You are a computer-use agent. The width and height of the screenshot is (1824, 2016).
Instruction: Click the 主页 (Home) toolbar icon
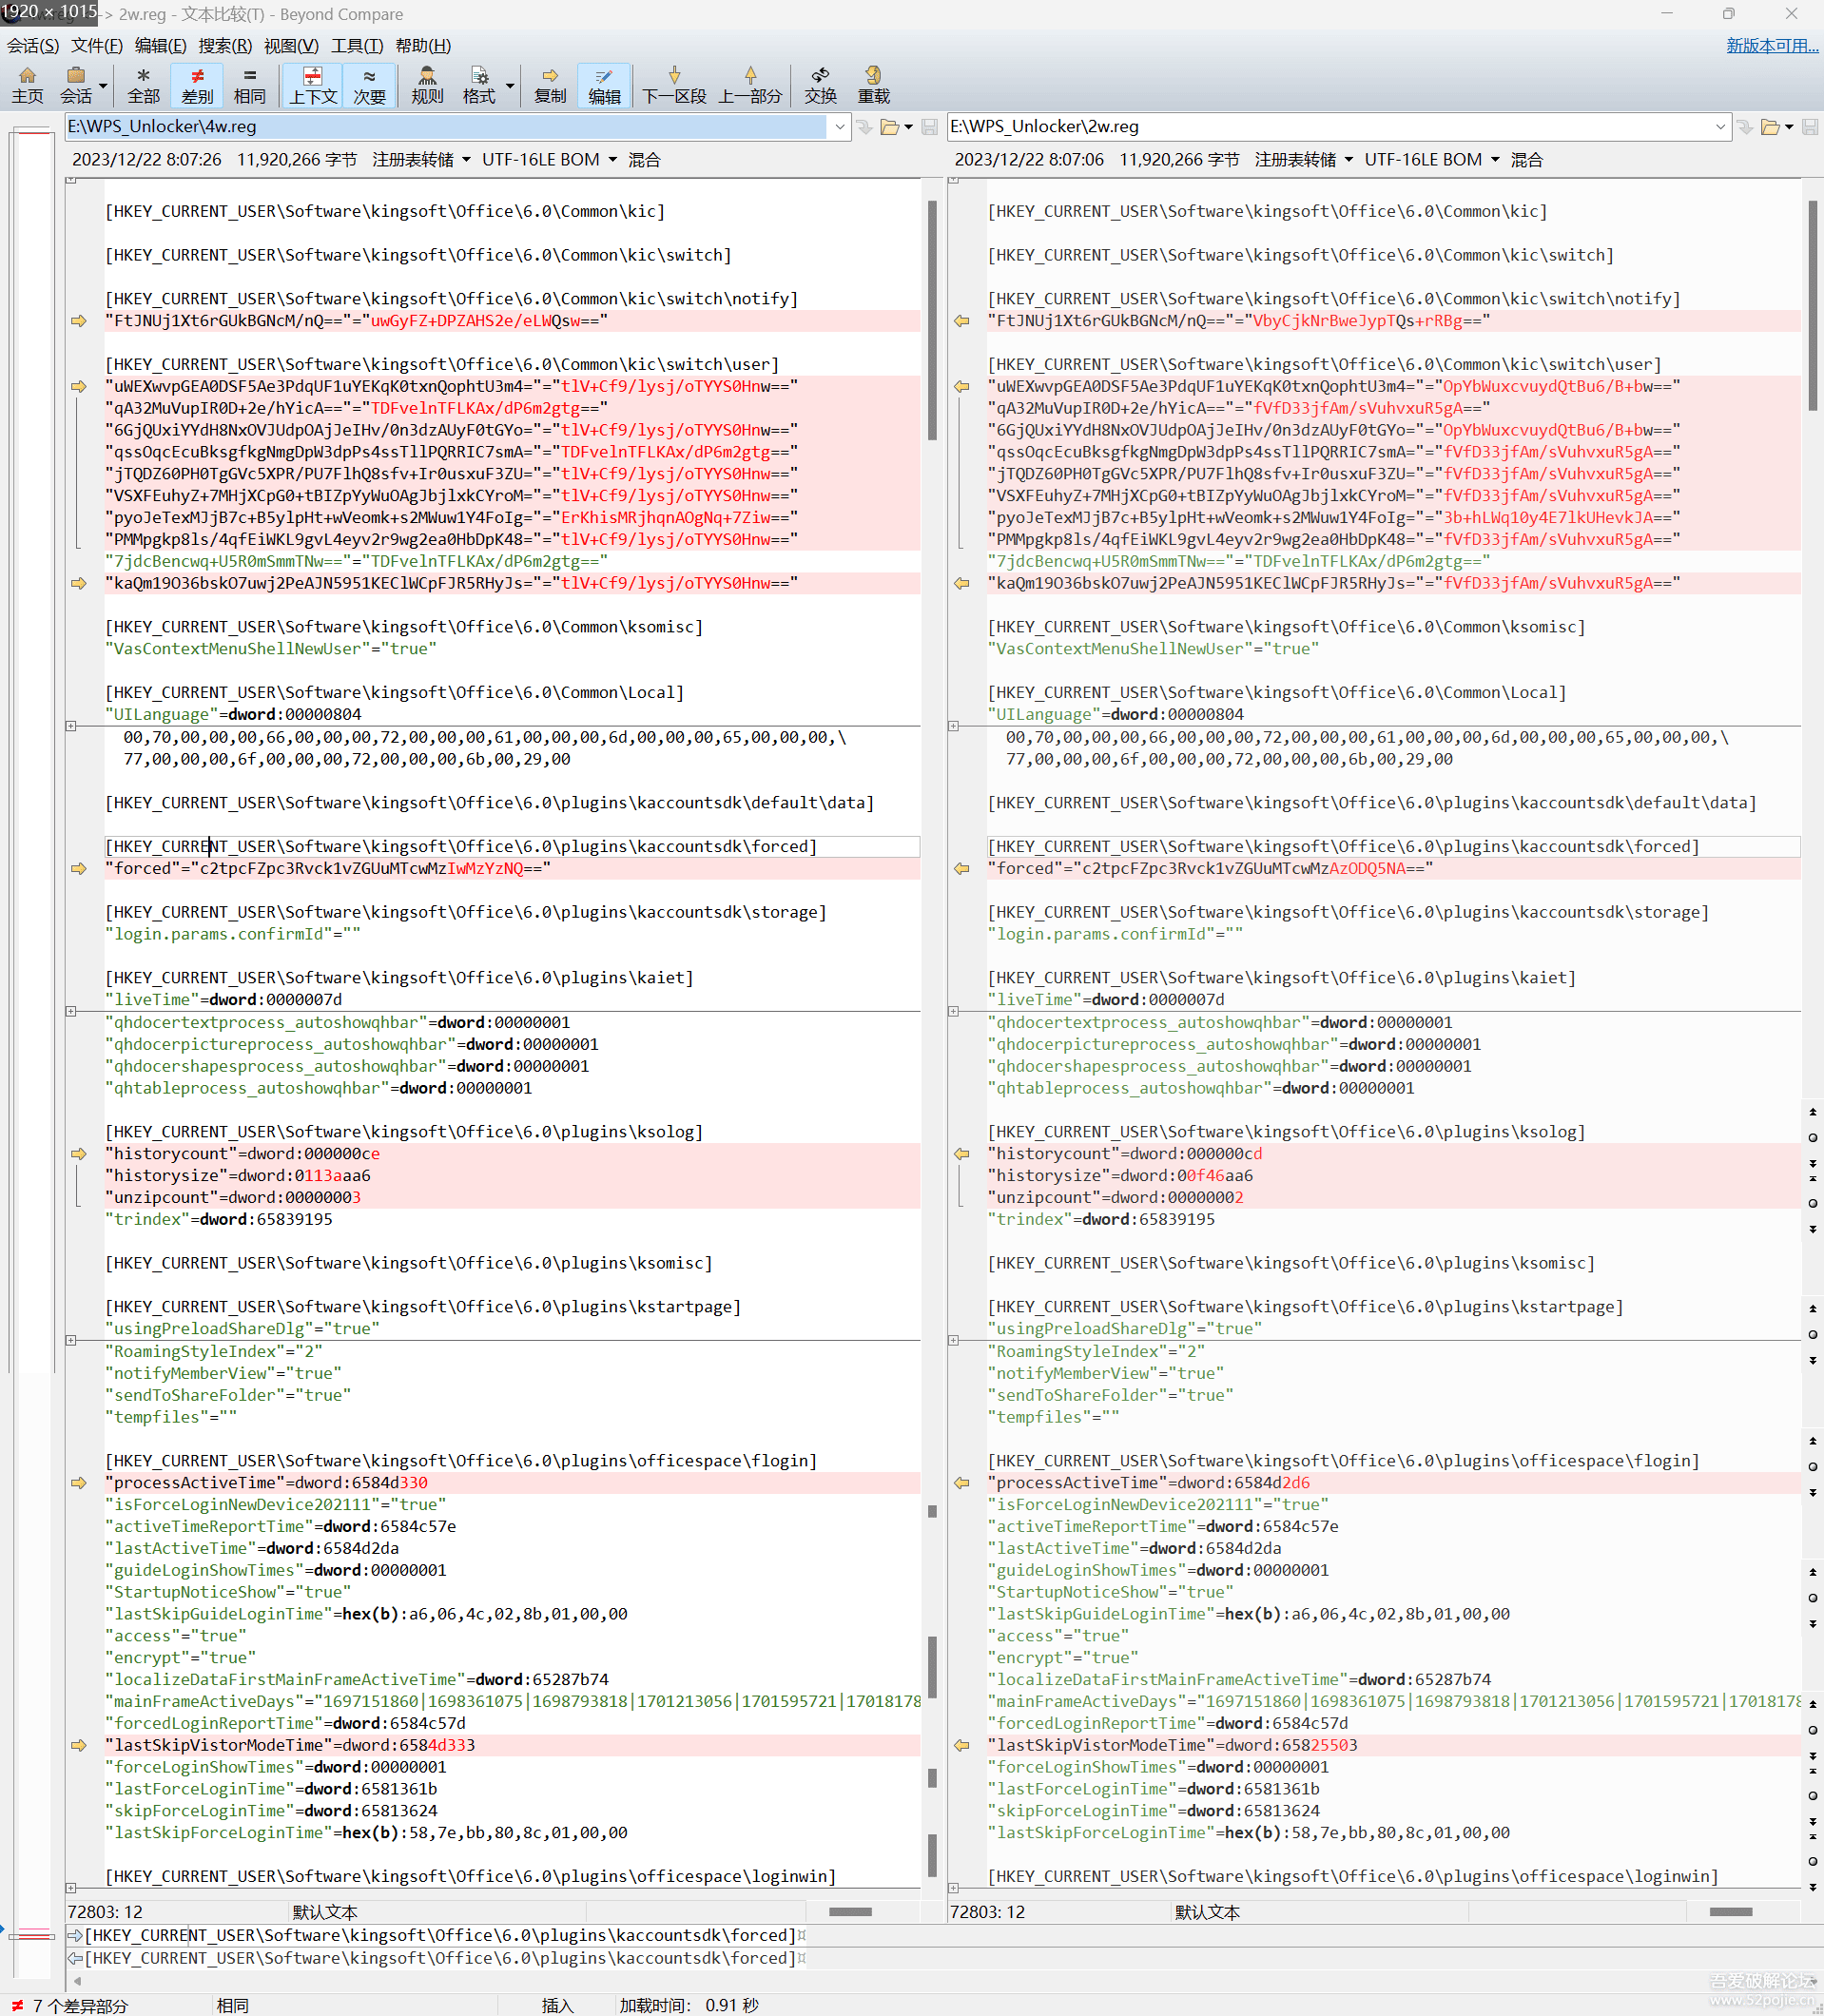(27, 85)
